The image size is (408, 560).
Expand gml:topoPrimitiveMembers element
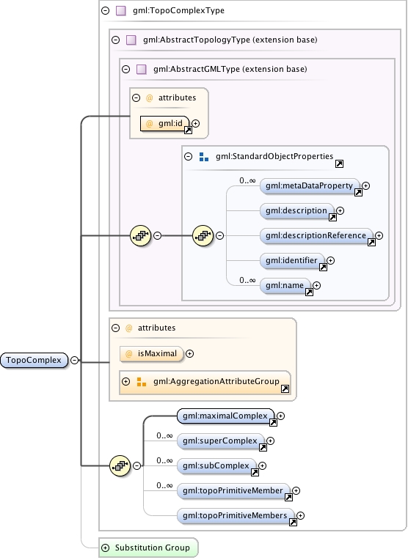[300, 516]
